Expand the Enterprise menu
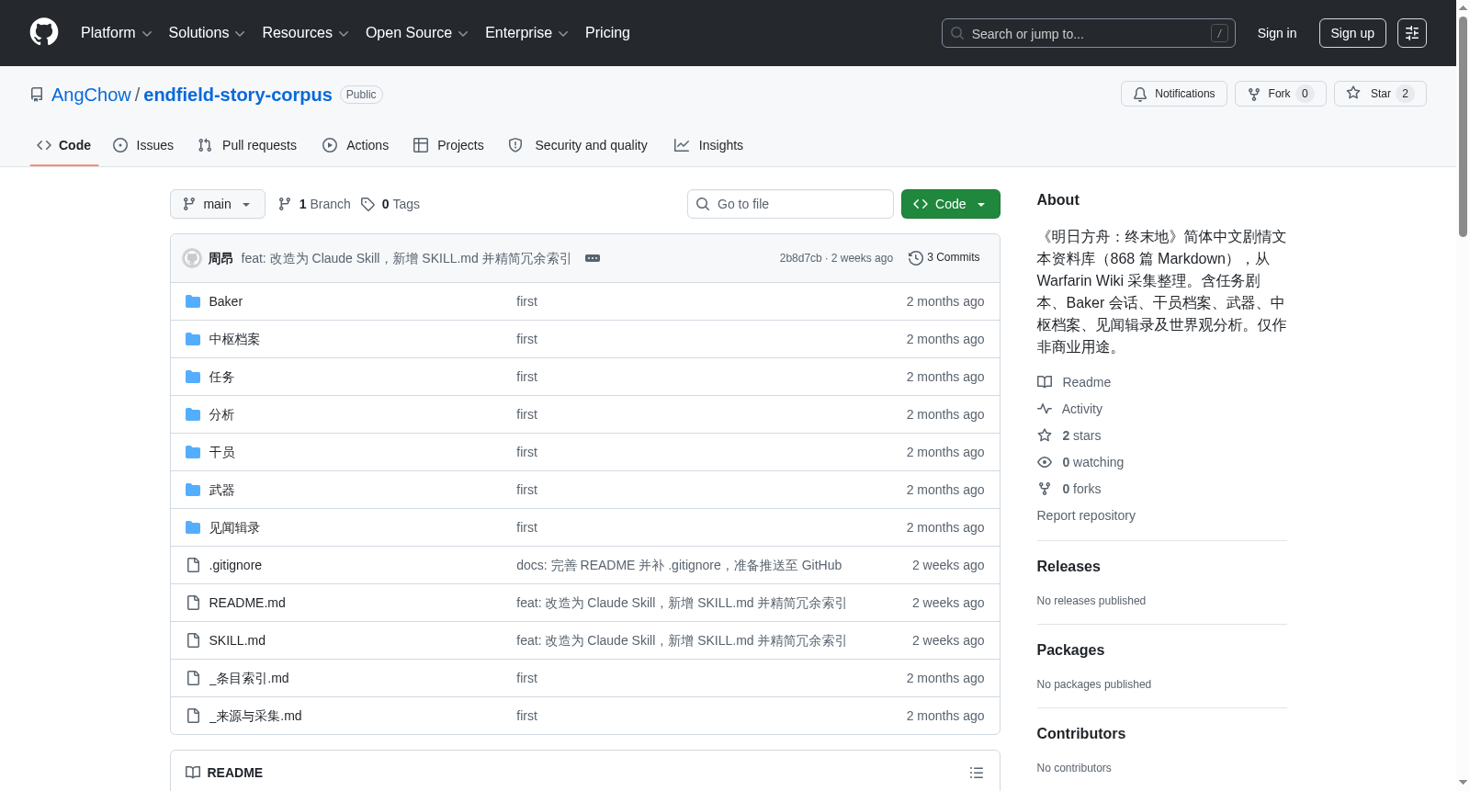 [526, 33]
